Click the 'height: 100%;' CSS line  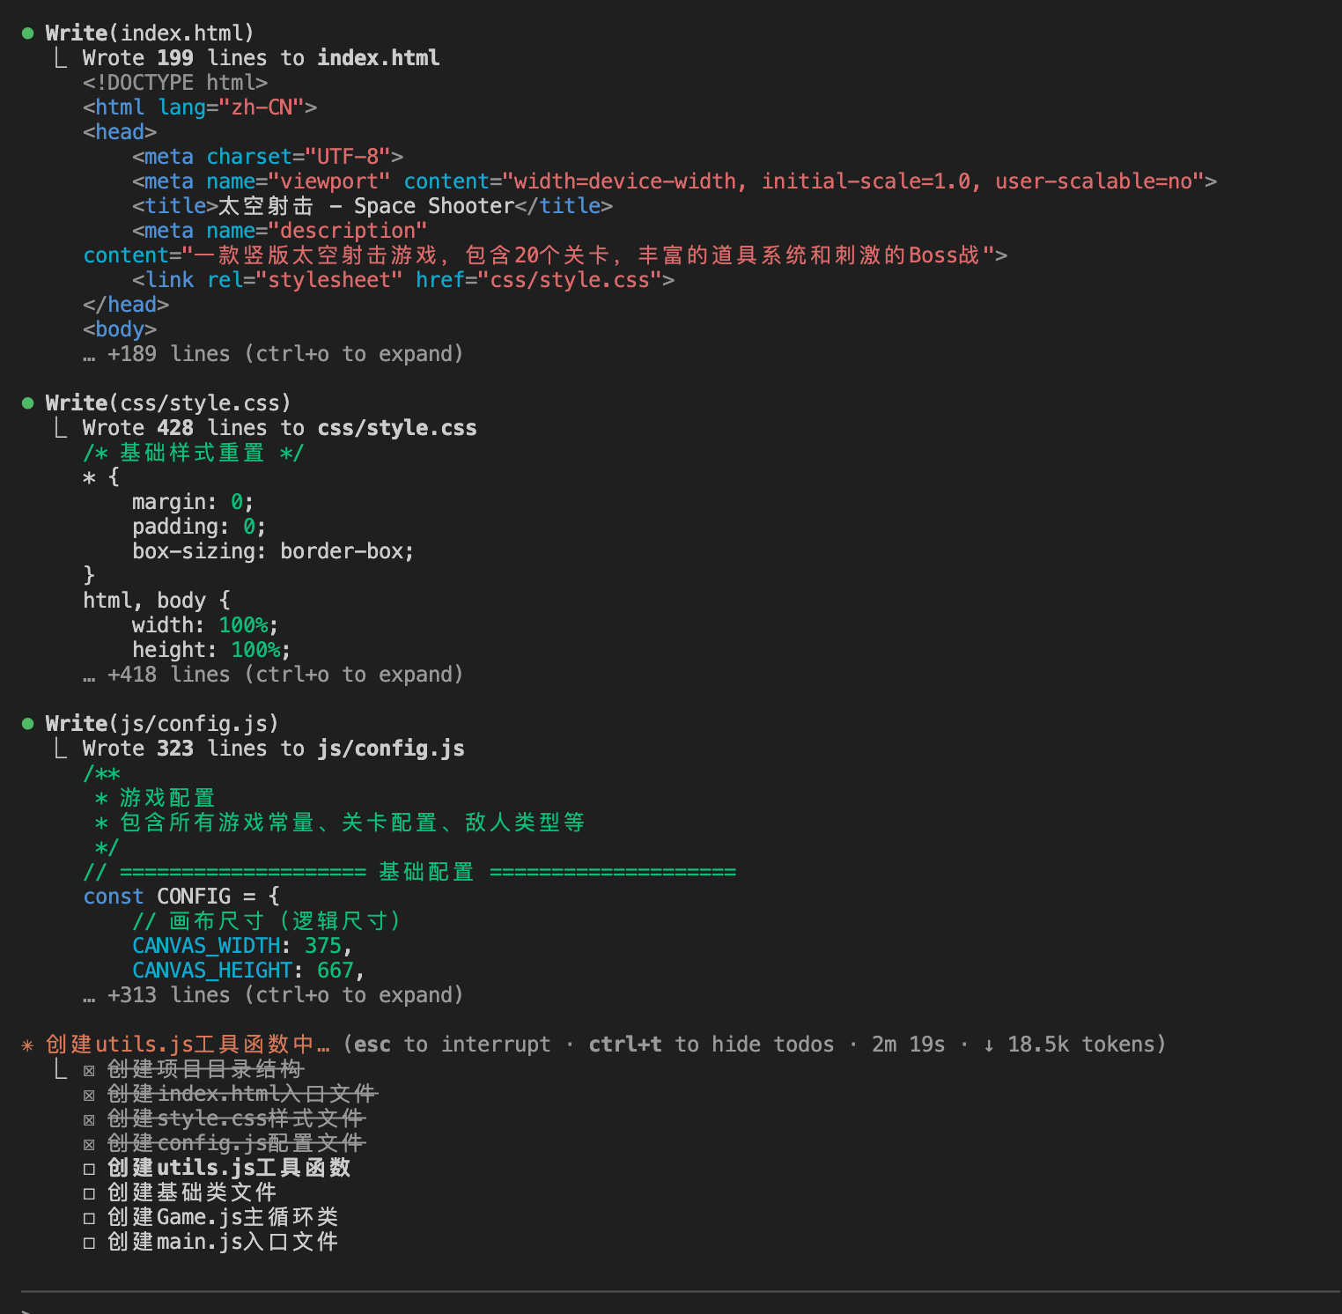click(x=211, y=650)
